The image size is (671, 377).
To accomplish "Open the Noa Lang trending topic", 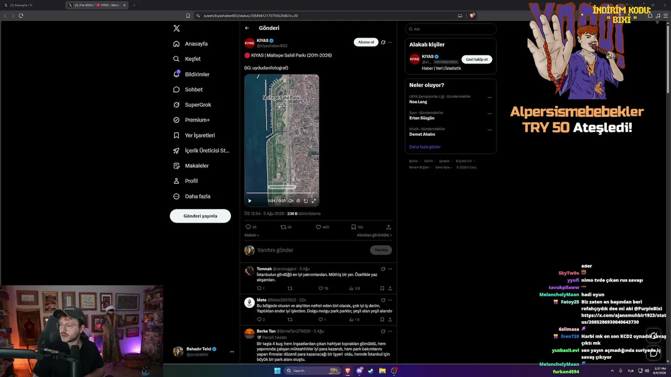I will [418, 102].
